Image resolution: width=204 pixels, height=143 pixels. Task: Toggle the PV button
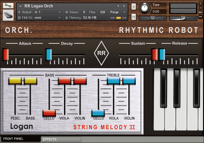tap(200, 17)
